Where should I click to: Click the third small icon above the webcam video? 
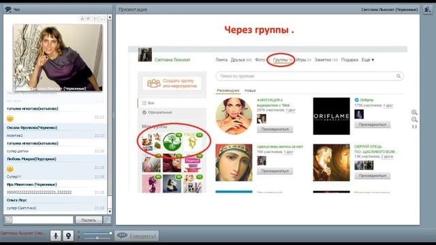pyautogui.click(x=95, y=18)
